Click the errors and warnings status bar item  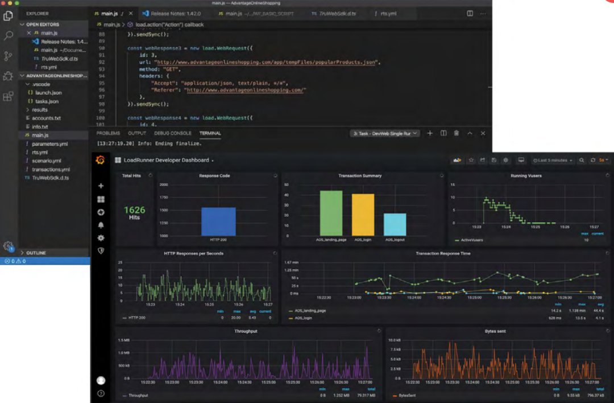tap(15, 261)
